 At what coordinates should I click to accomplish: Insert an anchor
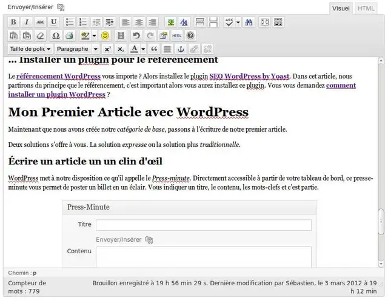coord(181,49)
